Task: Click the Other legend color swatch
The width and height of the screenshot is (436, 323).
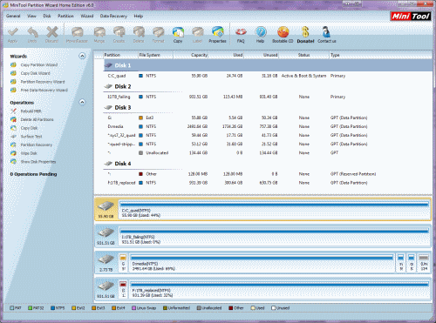Action: [230, 308]
